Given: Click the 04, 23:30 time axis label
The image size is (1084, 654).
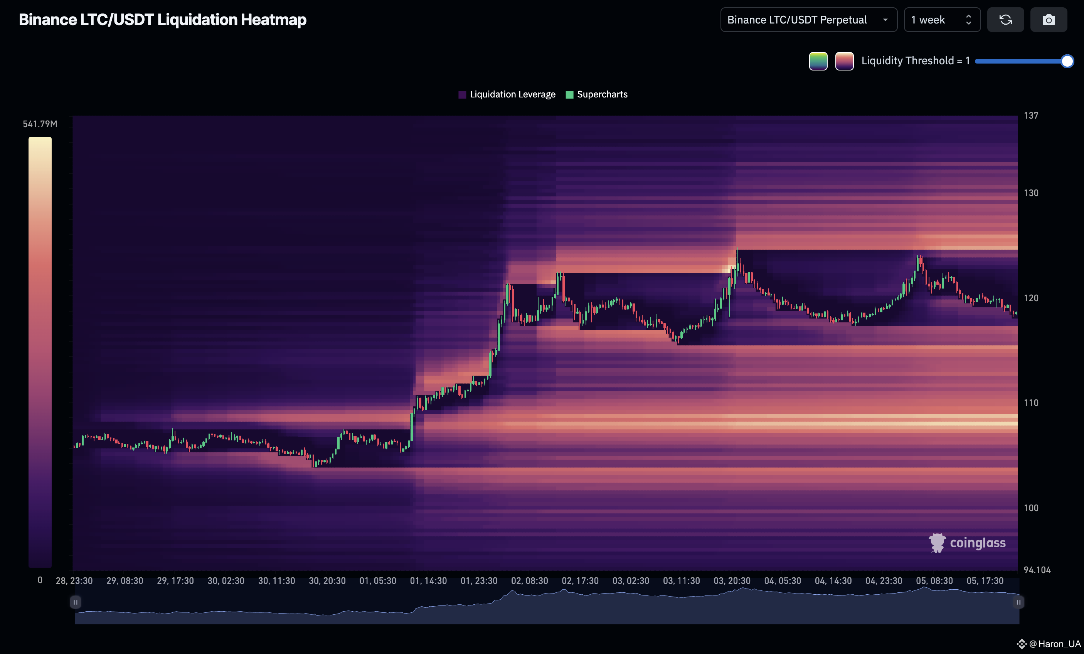Looking at the screenshot, I should tap(884, 581).
